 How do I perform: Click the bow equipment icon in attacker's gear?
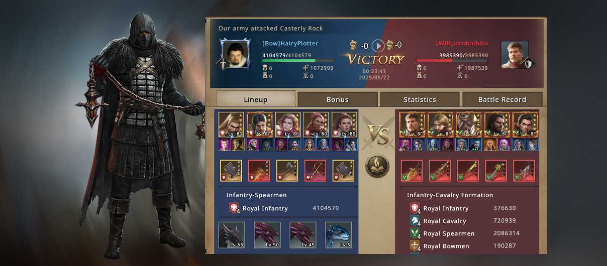tap(315, 171)
